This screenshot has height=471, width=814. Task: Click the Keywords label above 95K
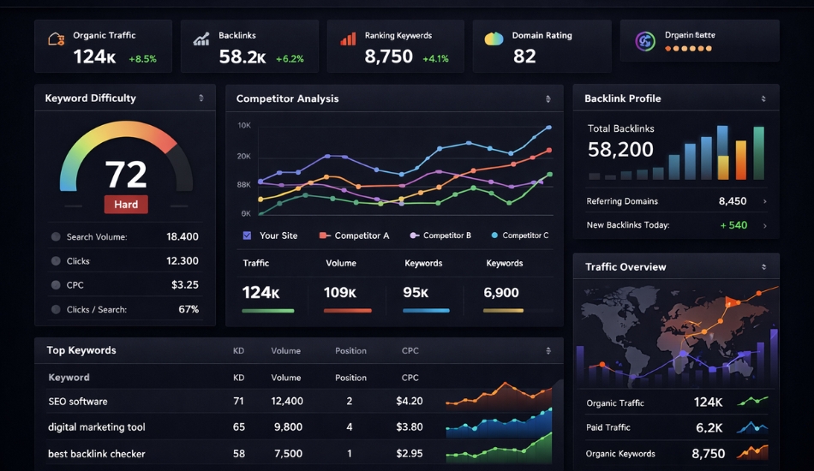click(423, 263)
